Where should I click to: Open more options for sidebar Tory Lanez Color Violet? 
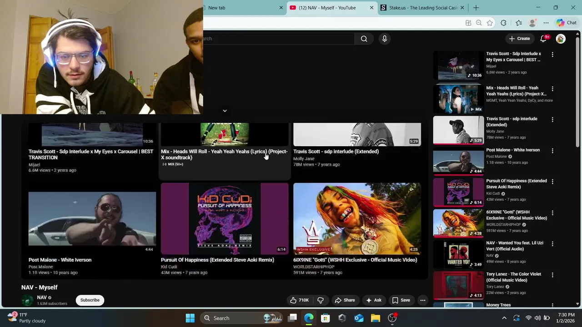point(552,275)
